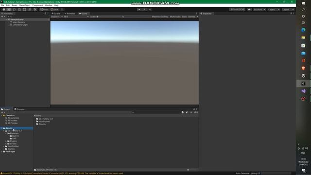Collapse the Assets folder tree
Screen dimensions: 311x175
click(x=1, y=128)
